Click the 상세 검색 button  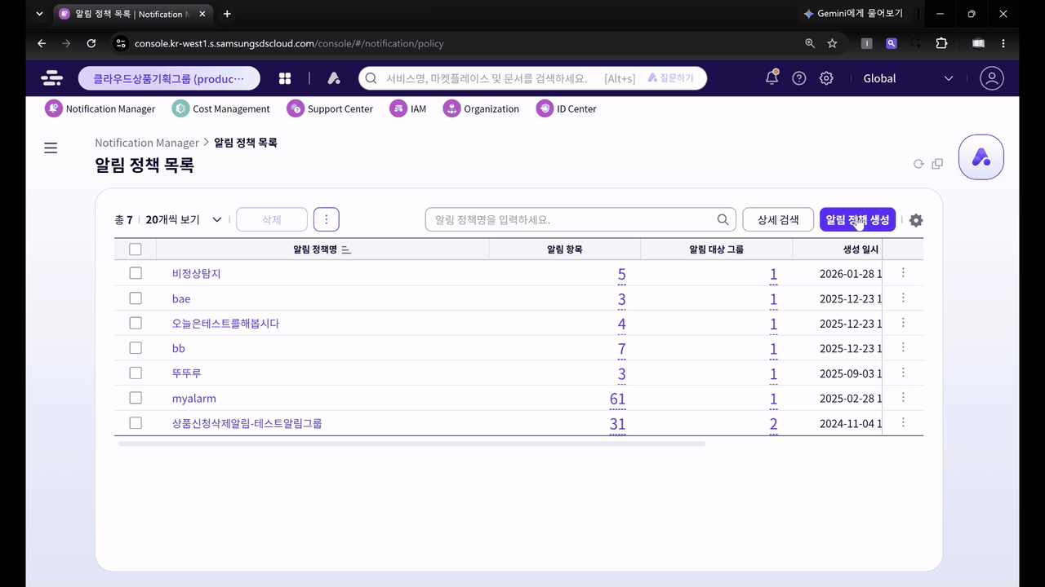point(778,219)
